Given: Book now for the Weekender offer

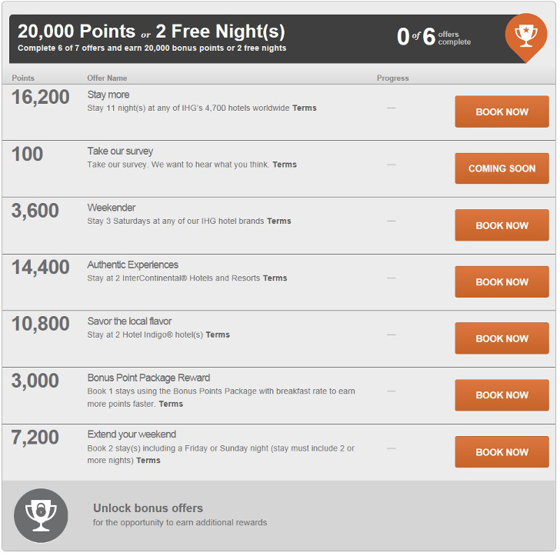Looking at the screenshot, I should pyautogui.click(x=502, y=225).
